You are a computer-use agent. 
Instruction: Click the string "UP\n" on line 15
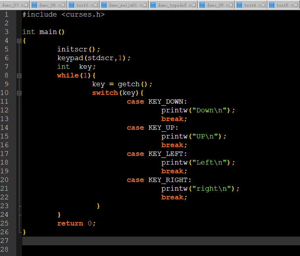[x=205, y=137]
